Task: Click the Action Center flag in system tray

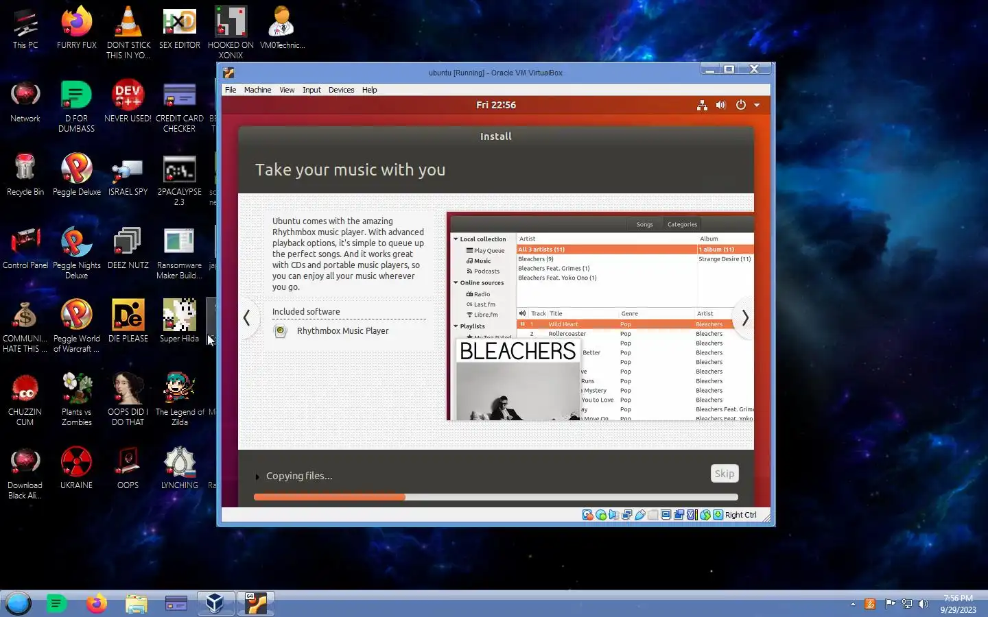Action: click(890, 604)
